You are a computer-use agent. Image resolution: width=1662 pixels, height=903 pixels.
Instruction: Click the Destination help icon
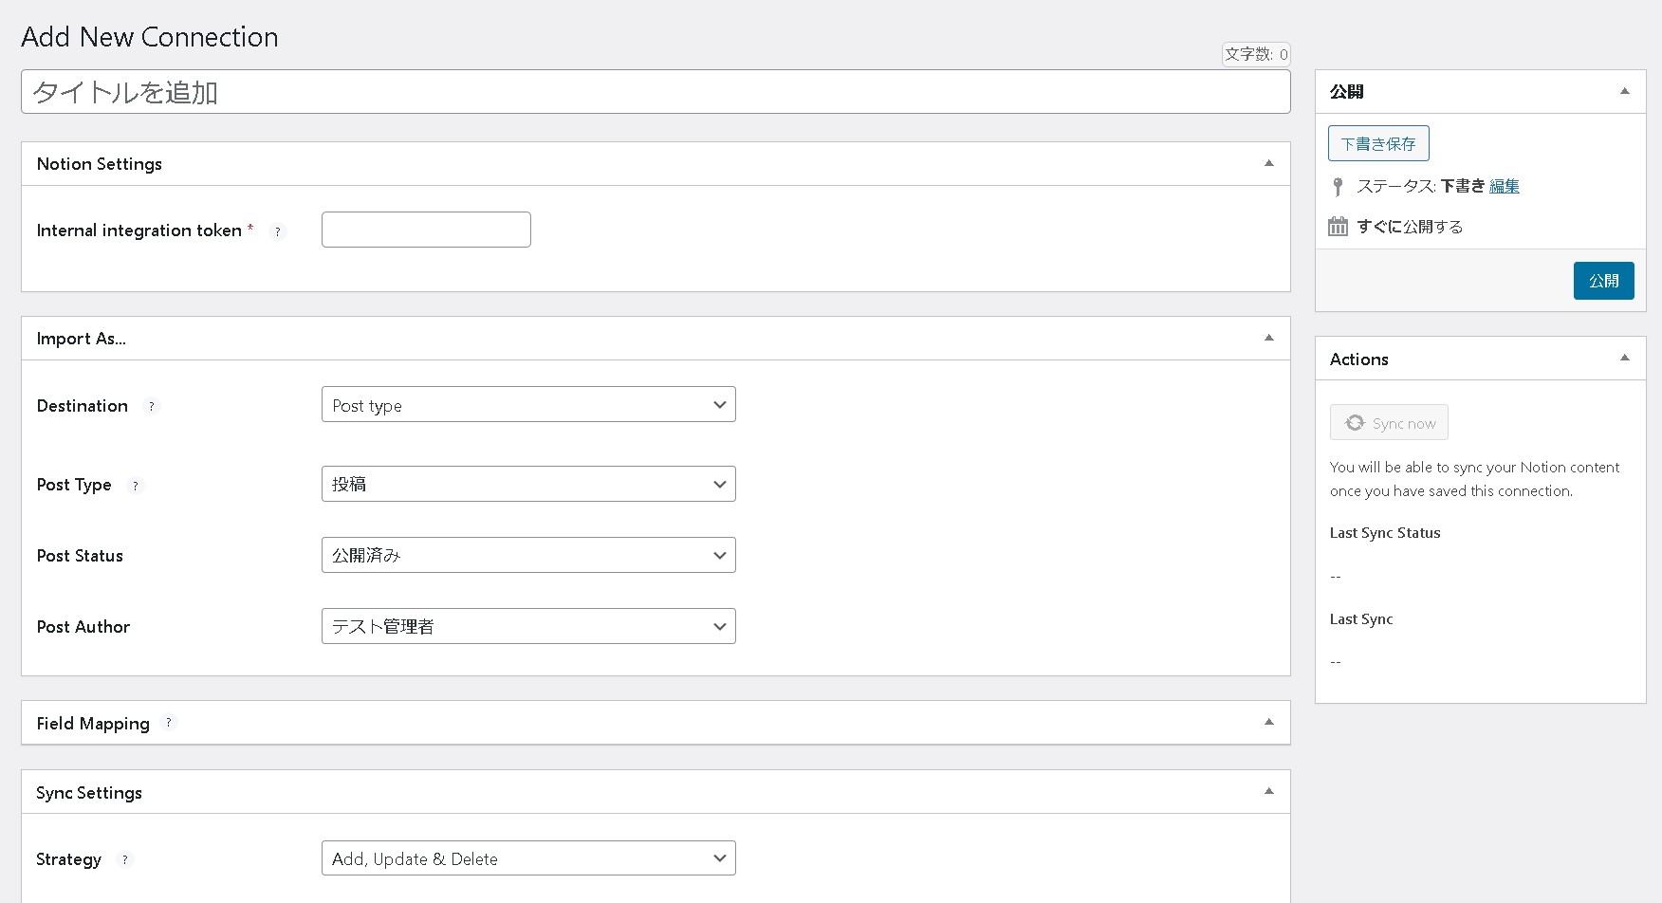(x=152, y=407)
